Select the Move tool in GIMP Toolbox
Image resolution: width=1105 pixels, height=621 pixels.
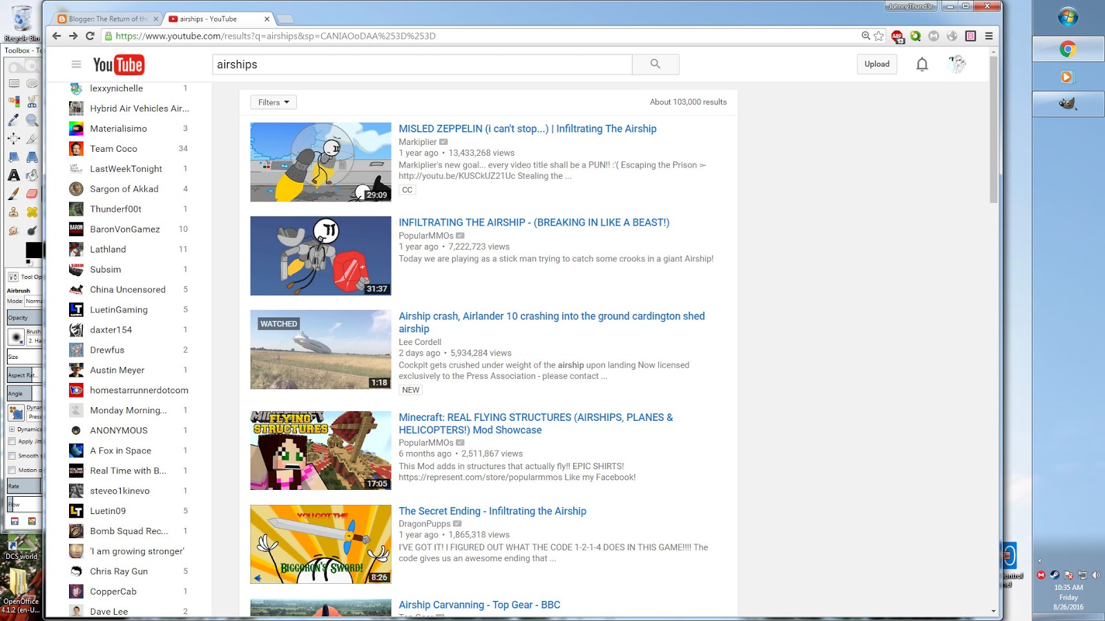point(14,139)
